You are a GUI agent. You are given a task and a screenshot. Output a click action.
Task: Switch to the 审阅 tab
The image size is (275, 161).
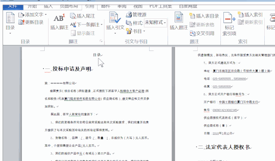122,6
